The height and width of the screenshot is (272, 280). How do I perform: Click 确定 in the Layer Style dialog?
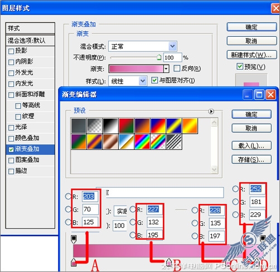(x=252, y=27)
